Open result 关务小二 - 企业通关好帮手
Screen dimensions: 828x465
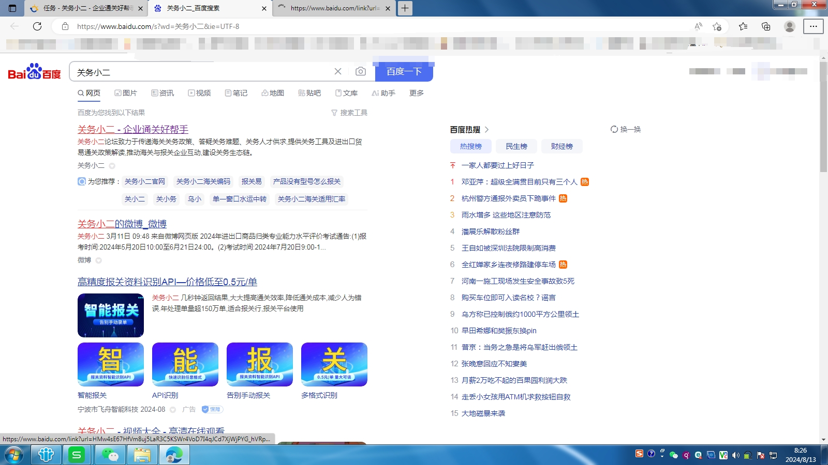point(133,129)
